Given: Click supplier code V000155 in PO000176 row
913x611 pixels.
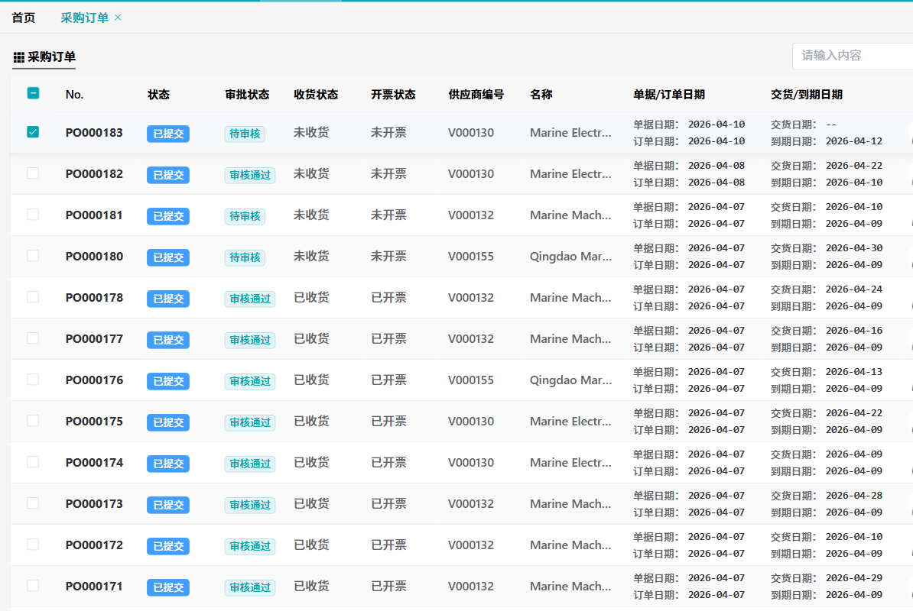Looking at the screenshot, I should click(471, 380).
